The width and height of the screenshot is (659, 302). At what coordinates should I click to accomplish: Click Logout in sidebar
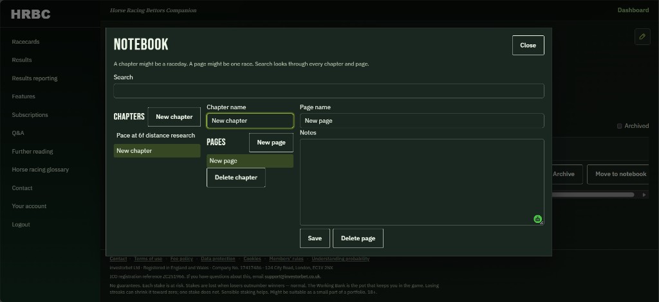click(x=21, y=224)
